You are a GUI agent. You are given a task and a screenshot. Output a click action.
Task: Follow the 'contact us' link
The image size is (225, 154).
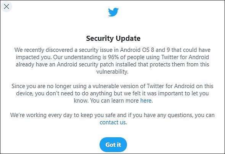tap(112, 122)
